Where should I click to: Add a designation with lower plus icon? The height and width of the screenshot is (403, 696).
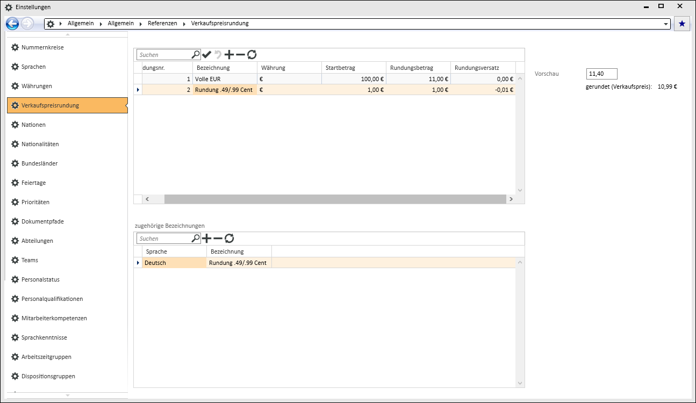pos(206,238)
